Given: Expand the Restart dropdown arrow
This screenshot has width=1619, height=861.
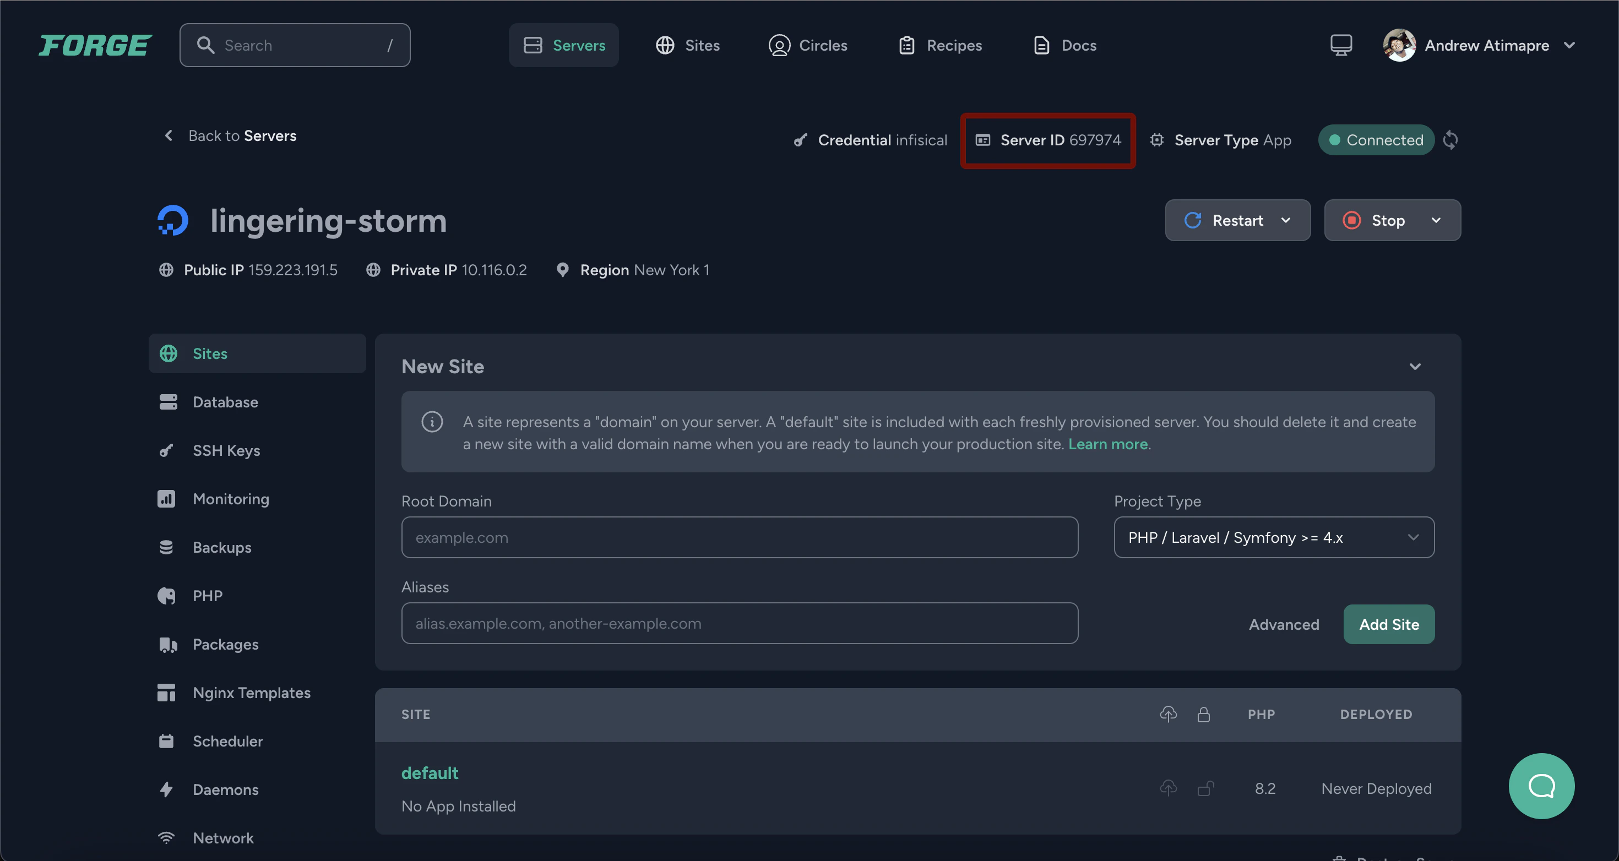Looking at the screenshot, I should [x=1286, y=221].
